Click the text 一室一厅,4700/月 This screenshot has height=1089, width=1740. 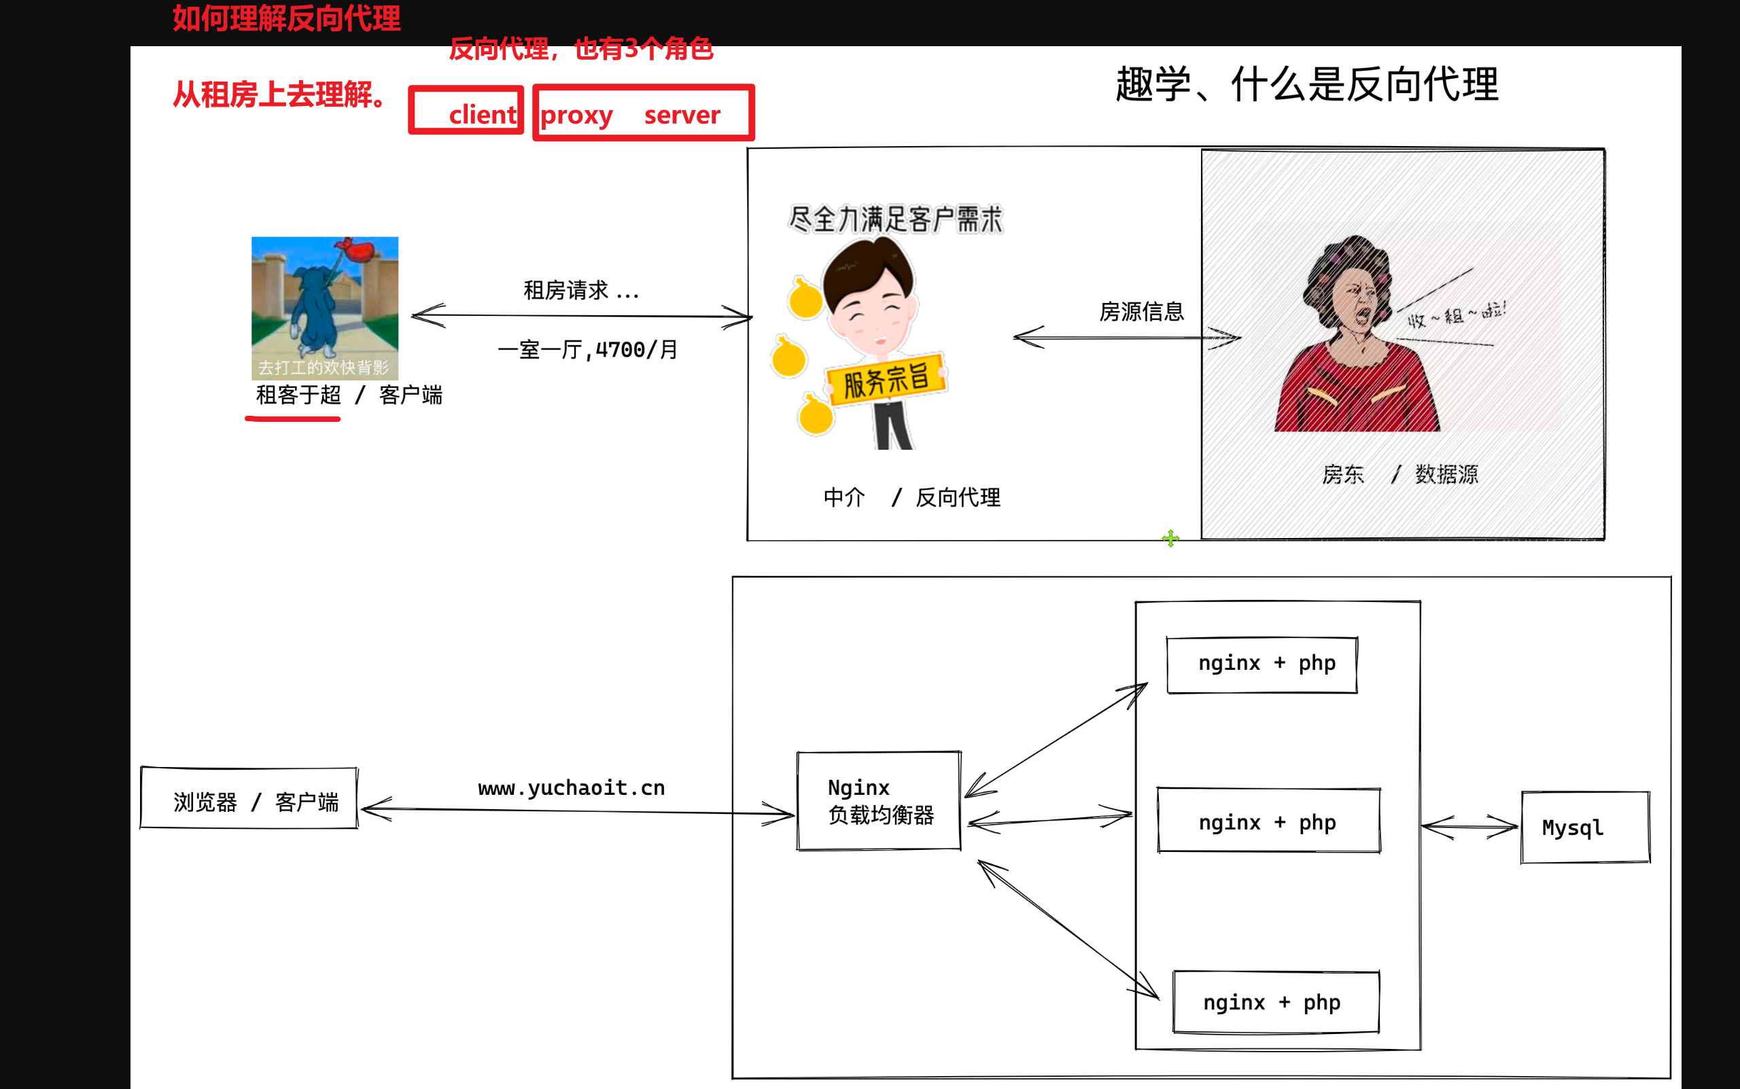[x=588, y=350]
